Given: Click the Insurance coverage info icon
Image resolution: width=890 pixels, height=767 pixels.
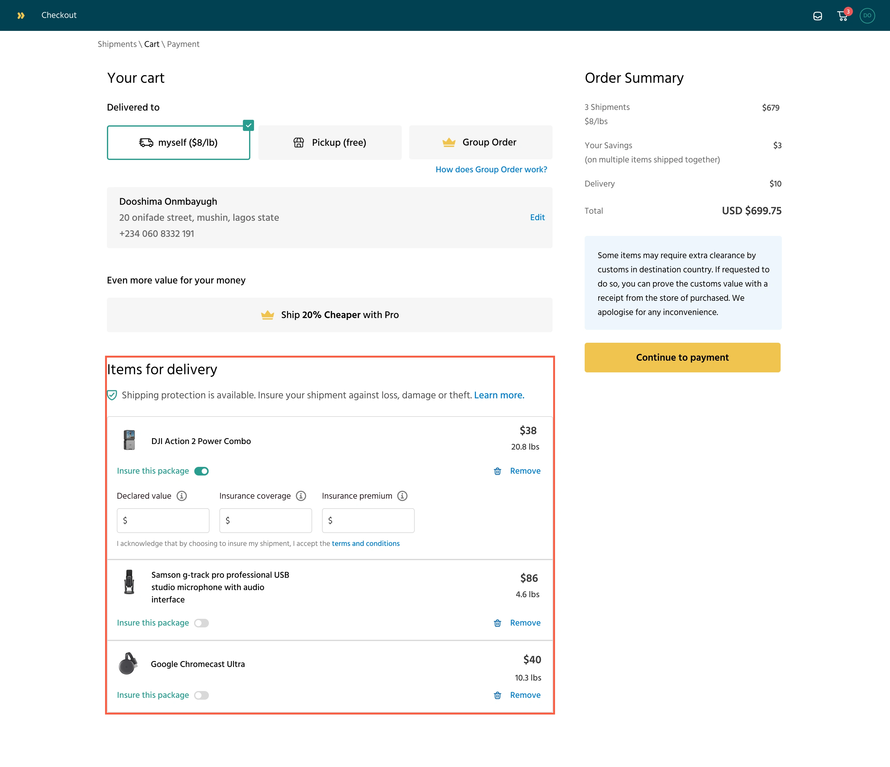Looking at the screenshot, I should (x=301, y=496).
